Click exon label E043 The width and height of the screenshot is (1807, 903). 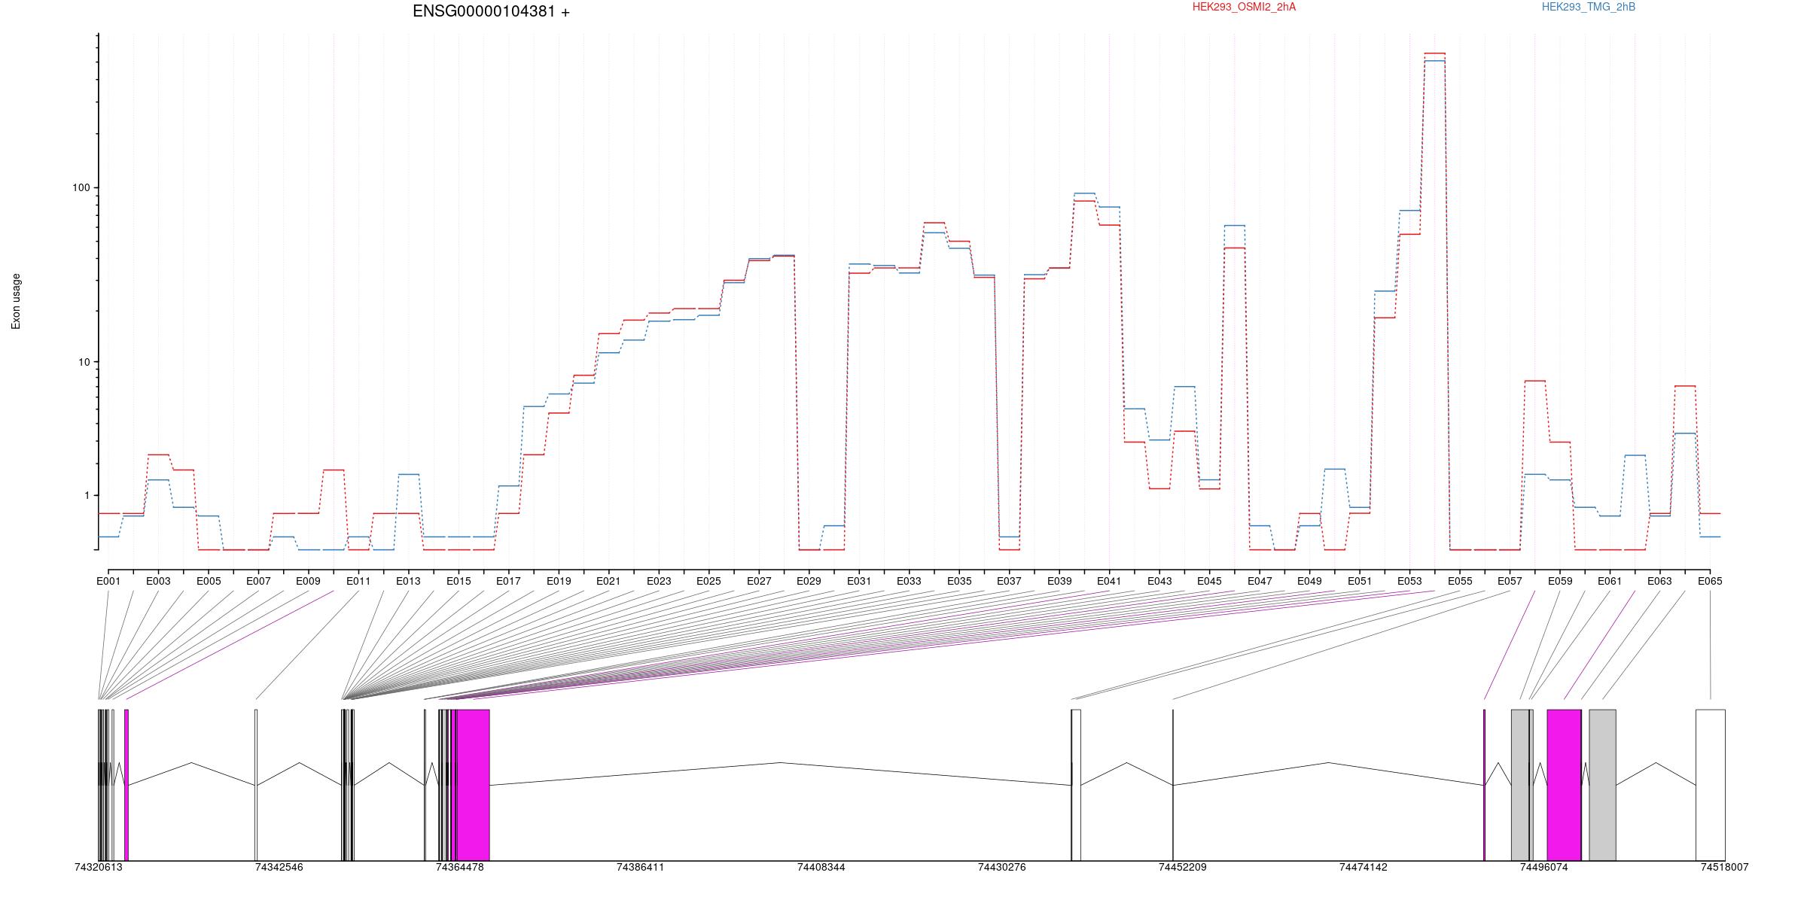[1159, 581]
